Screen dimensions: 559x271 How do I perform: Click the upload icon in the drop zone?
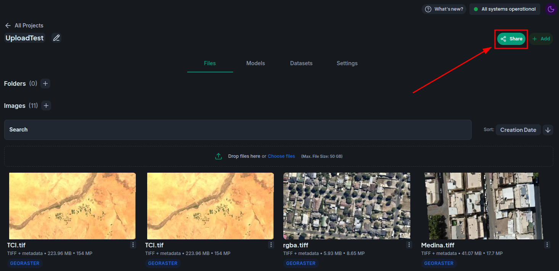pos(218,156)
